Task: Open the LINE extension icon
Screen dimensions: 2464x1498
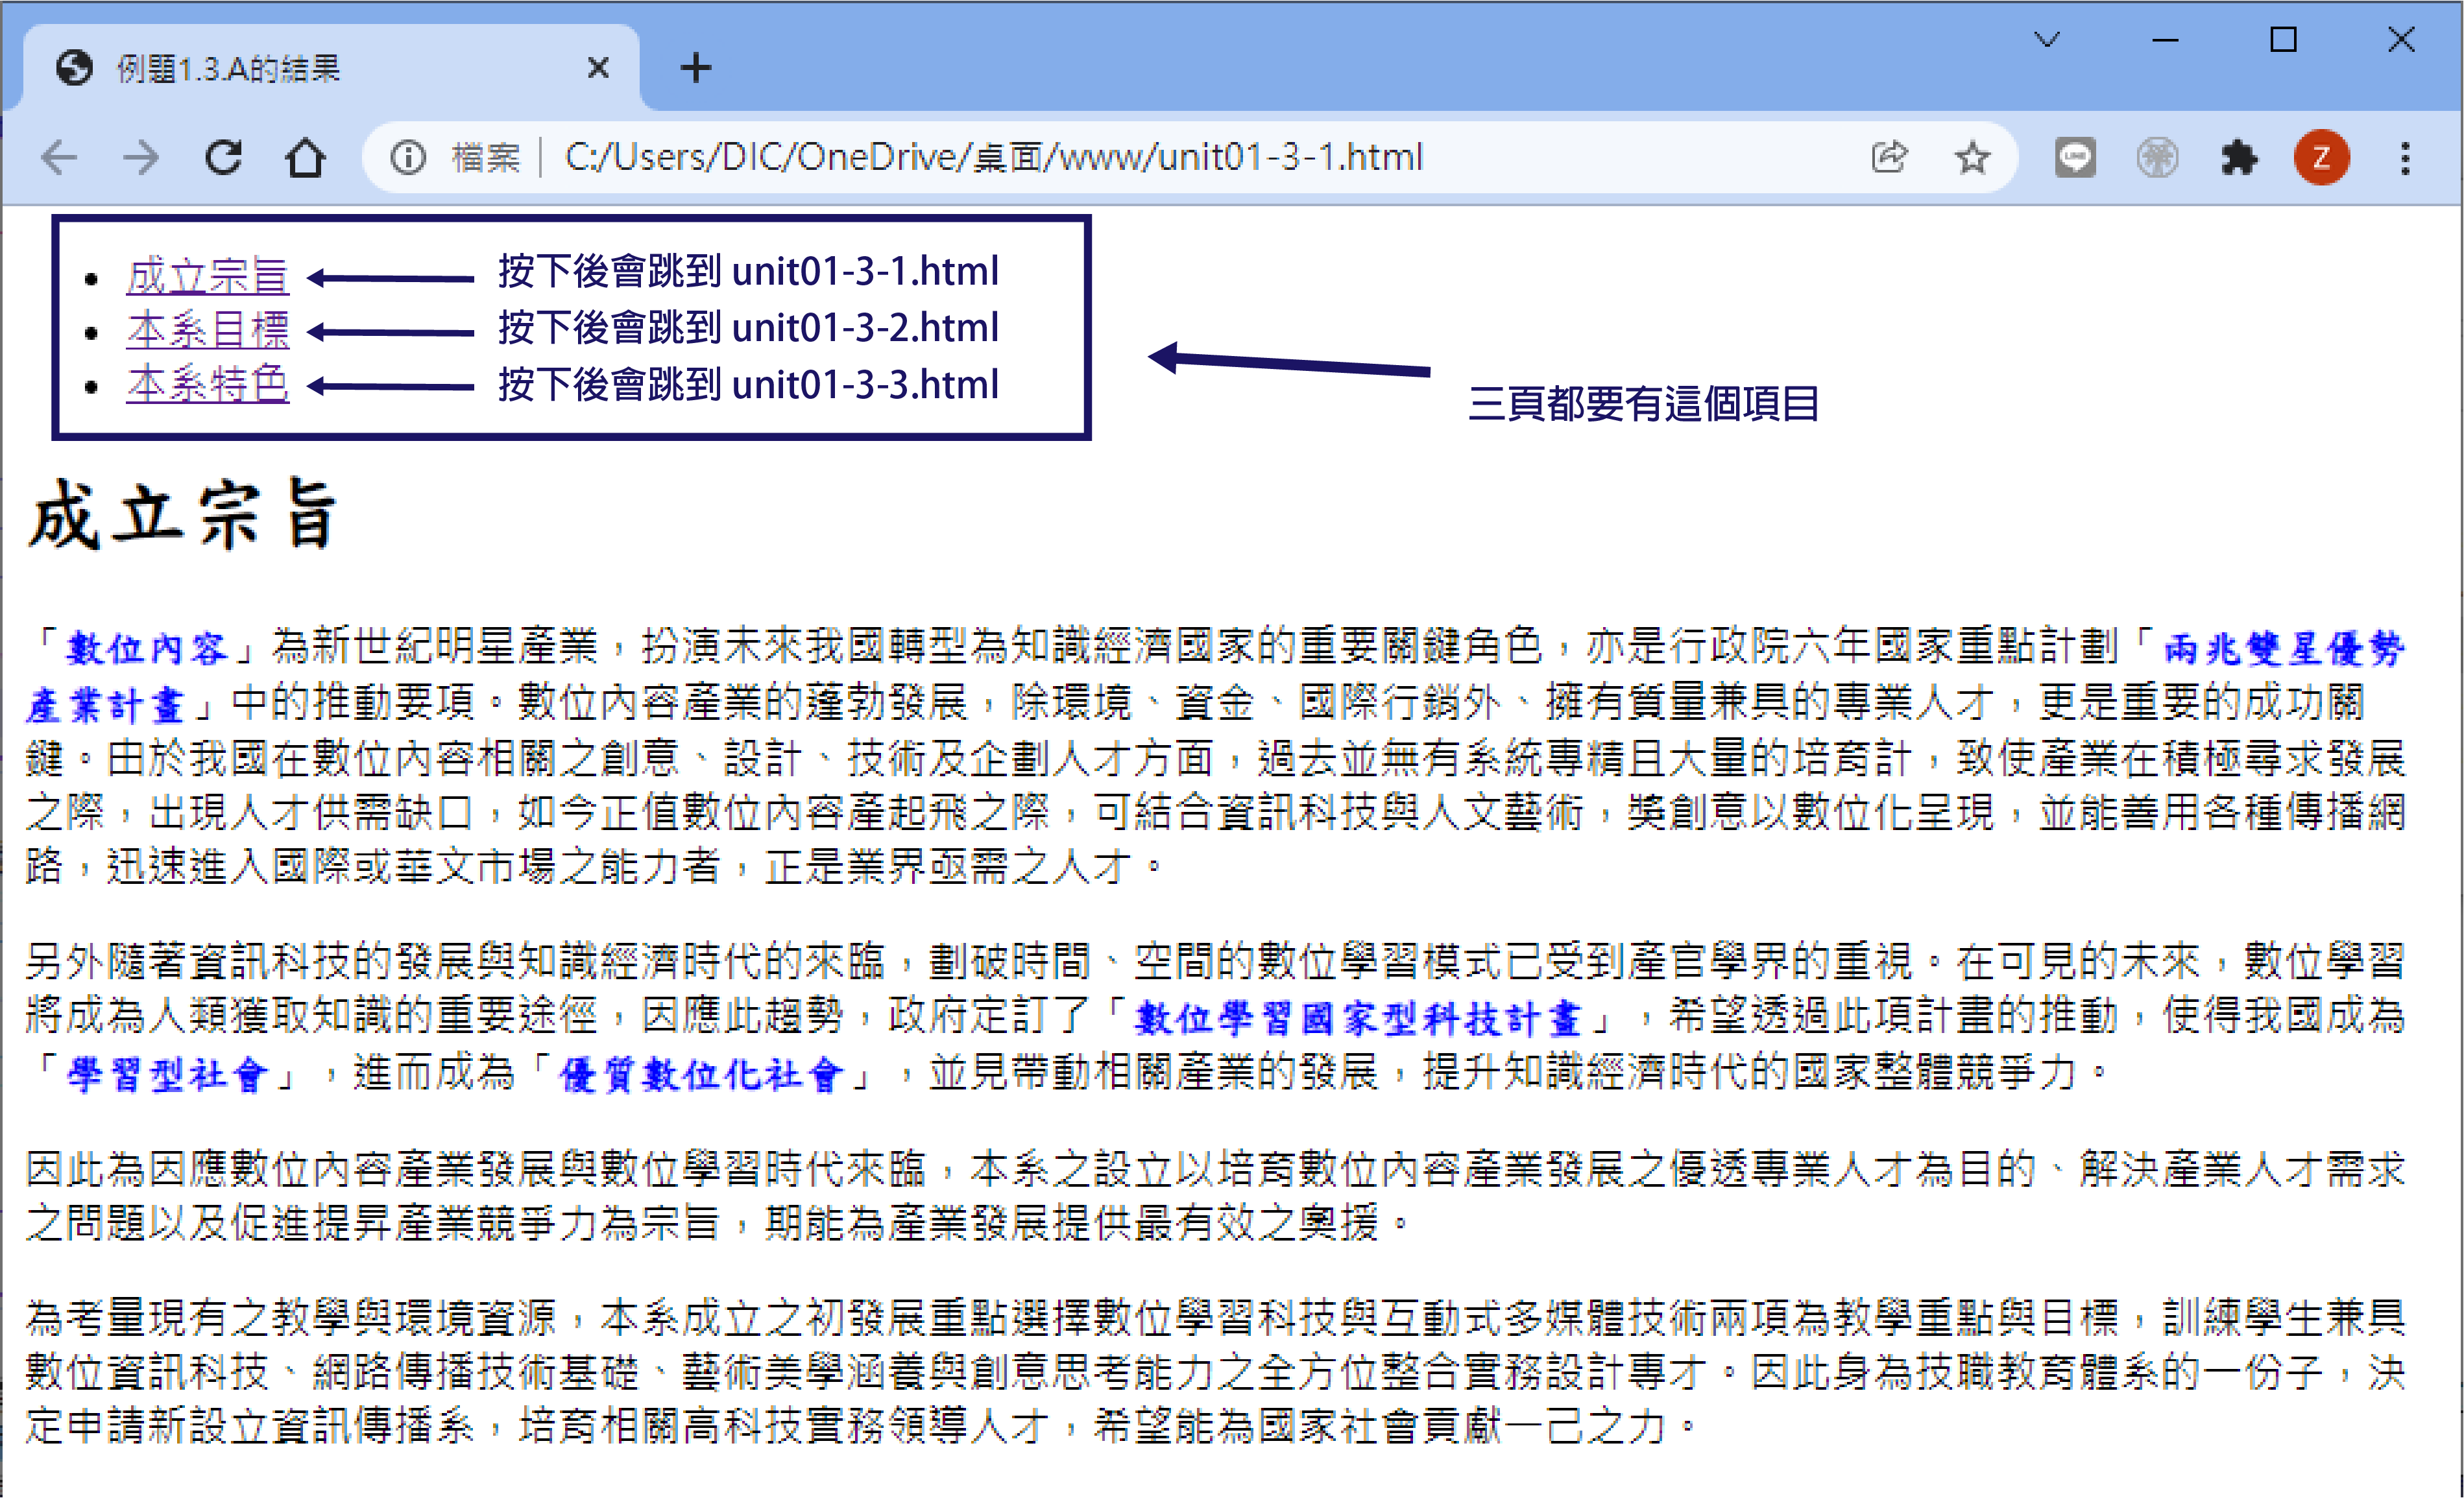Action: point(2075,158)
